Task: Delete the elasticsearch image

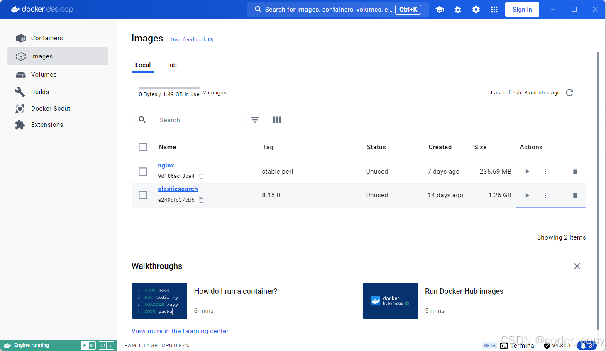Action: click(x=575, y=196)
